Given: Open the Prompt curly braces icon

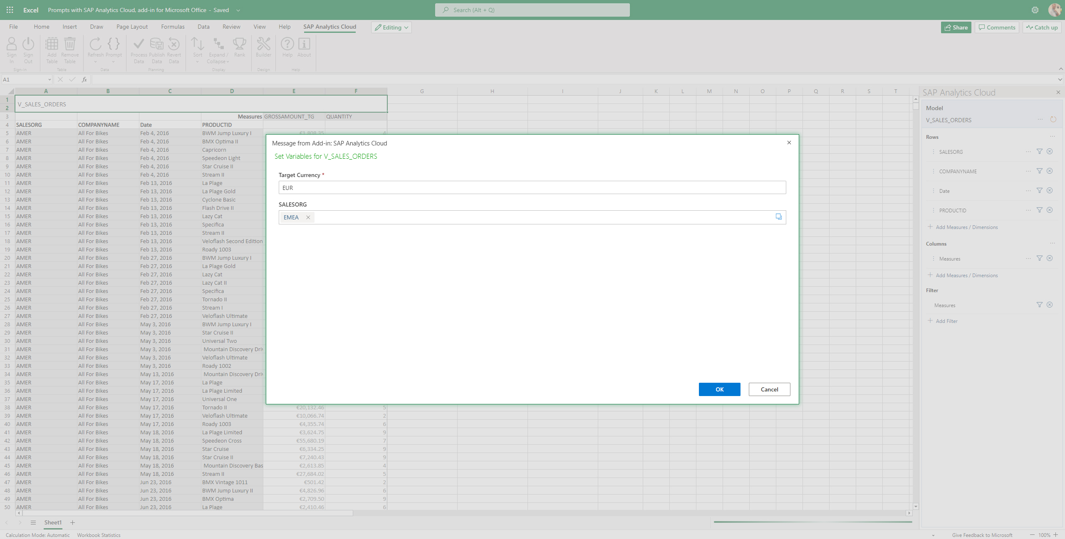Looking at the screenshot, I should pyautogui.click(x=114, y=44).
